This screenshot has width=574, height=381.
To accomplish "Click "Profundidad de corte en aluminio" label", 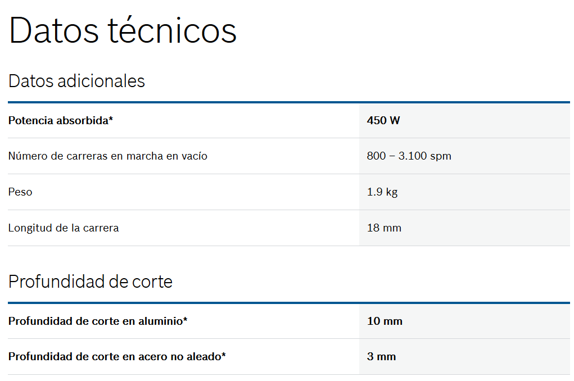I will [96, 321].
